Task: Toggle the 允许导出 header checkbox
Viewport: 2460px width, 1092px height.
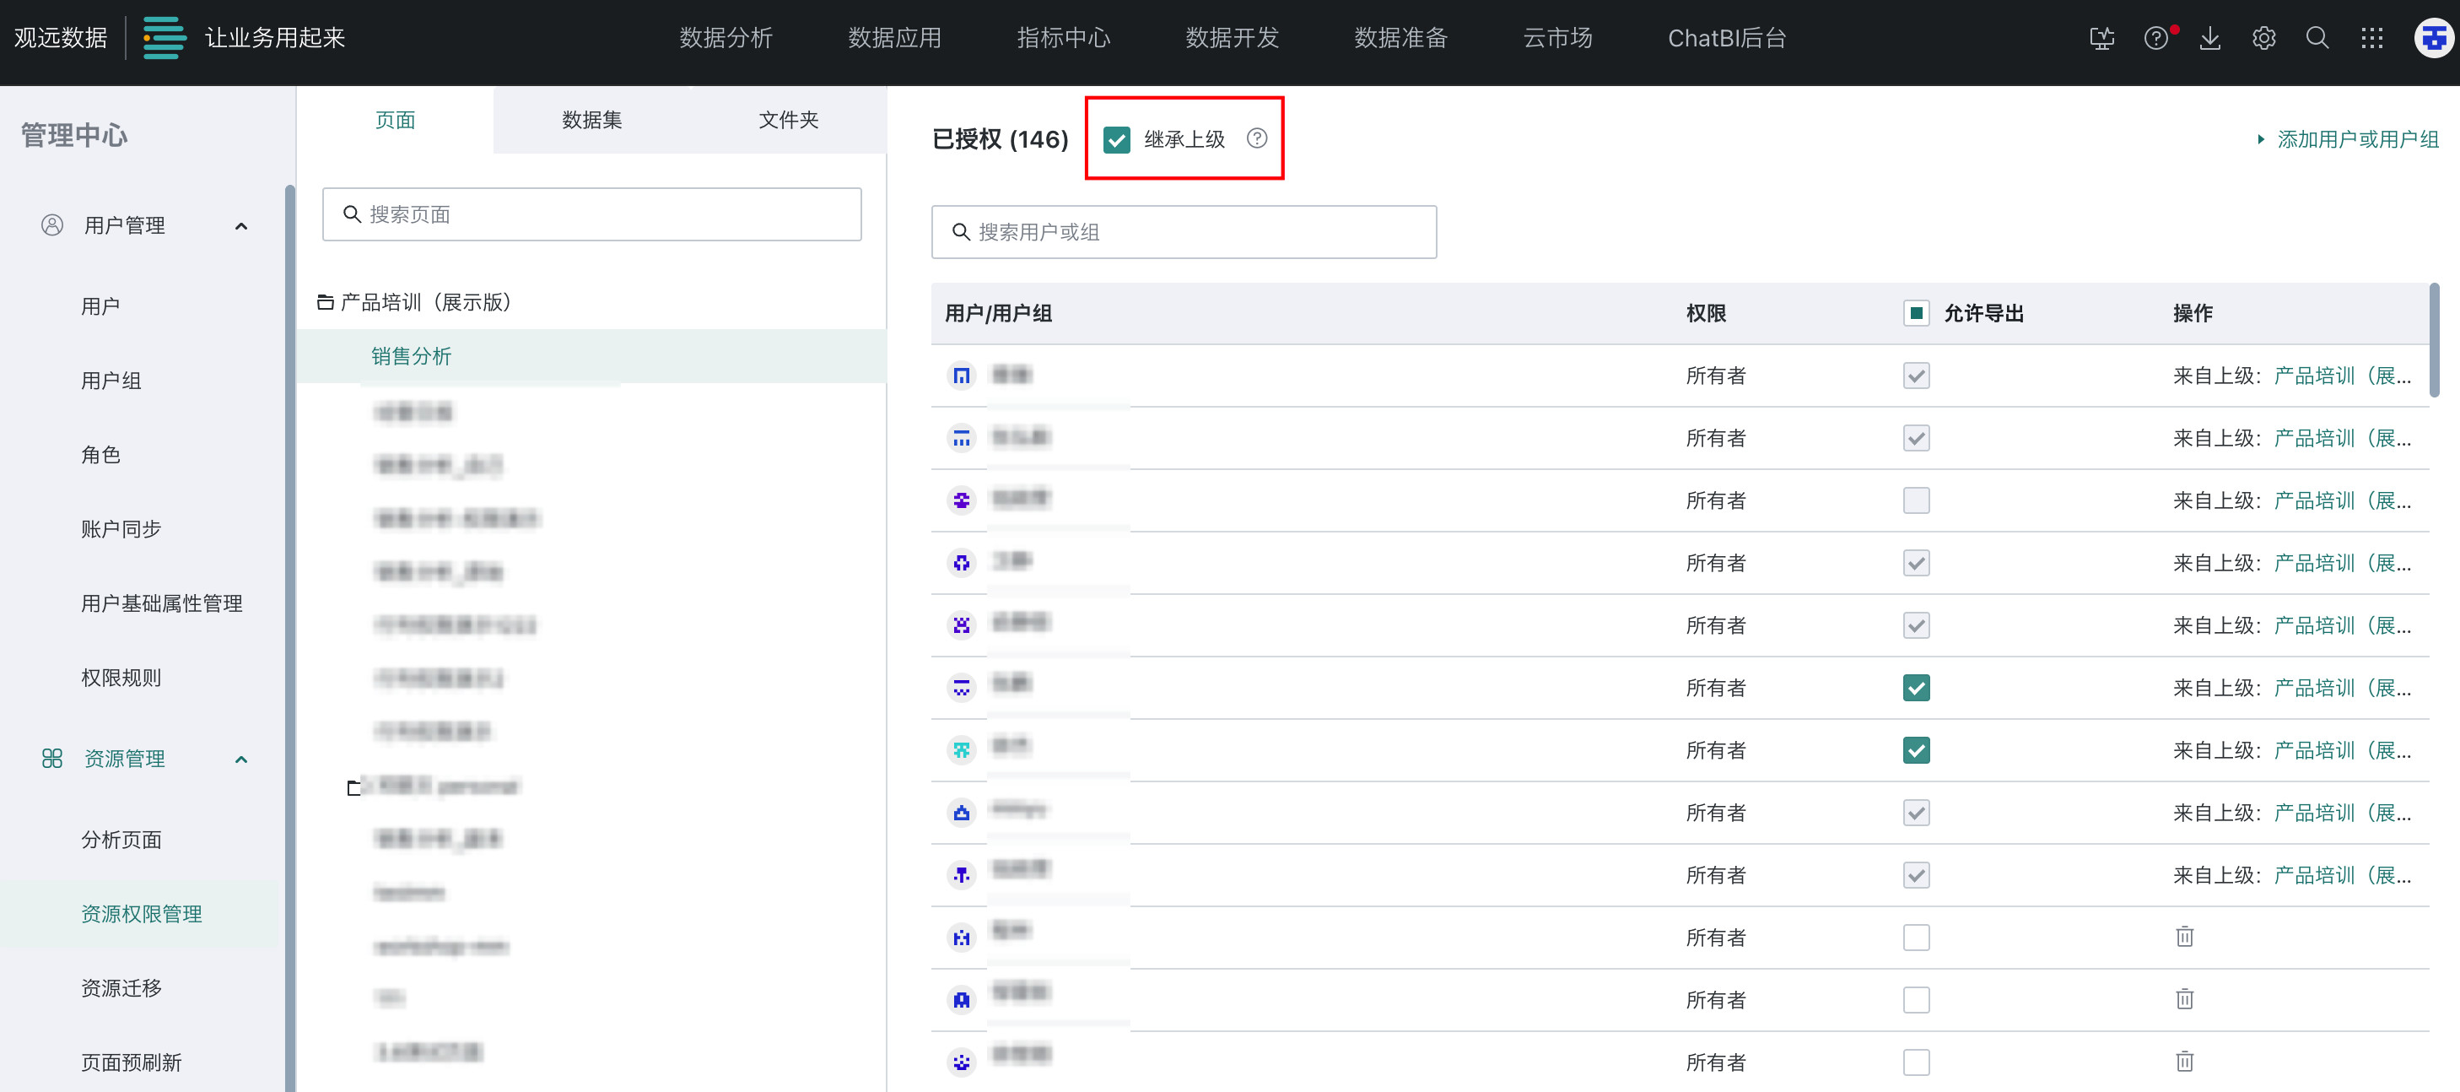Action: point(1916,313)
